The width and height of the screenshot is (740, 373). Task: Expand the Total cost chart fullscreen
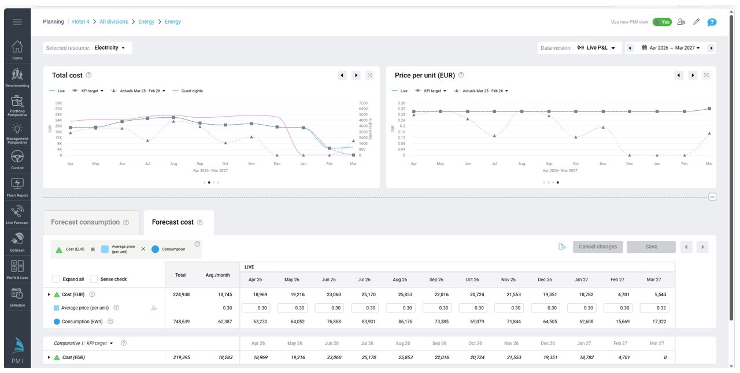[369, 75]
